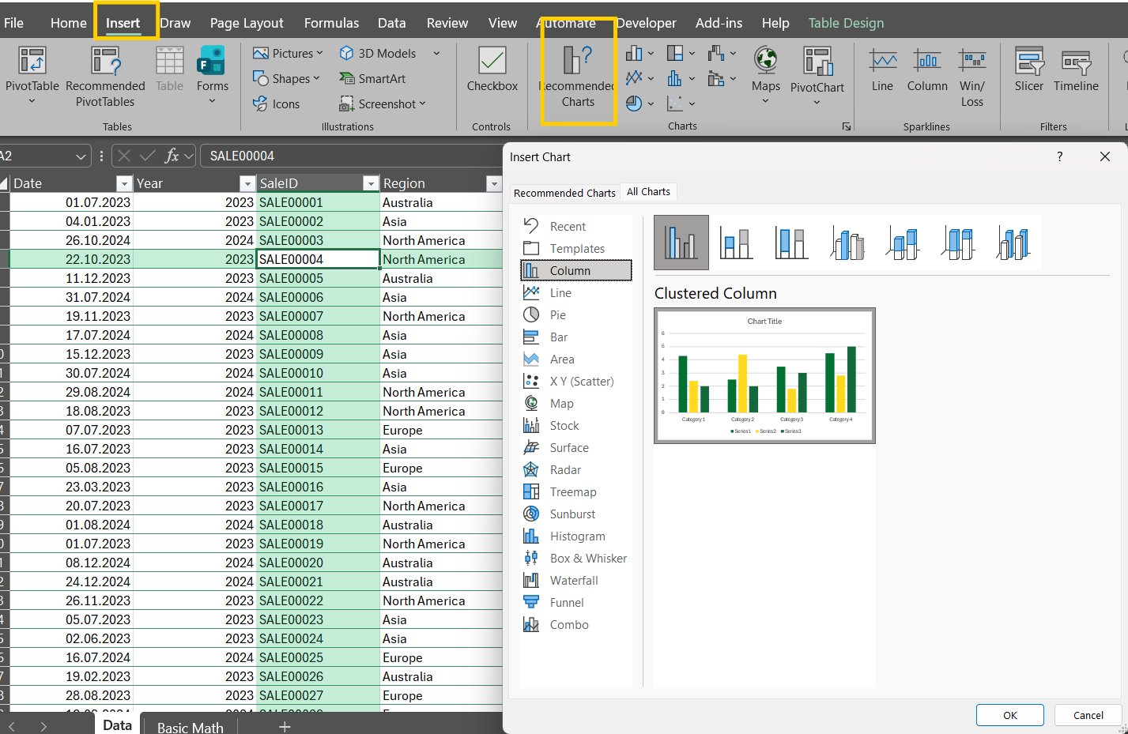Open dialog Help question mark
This screenshot has width=1128, height=734.
[x=1059, y=156]
